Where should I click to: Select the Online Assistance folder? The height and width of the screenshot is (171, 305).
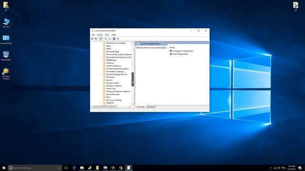point(112,66)
